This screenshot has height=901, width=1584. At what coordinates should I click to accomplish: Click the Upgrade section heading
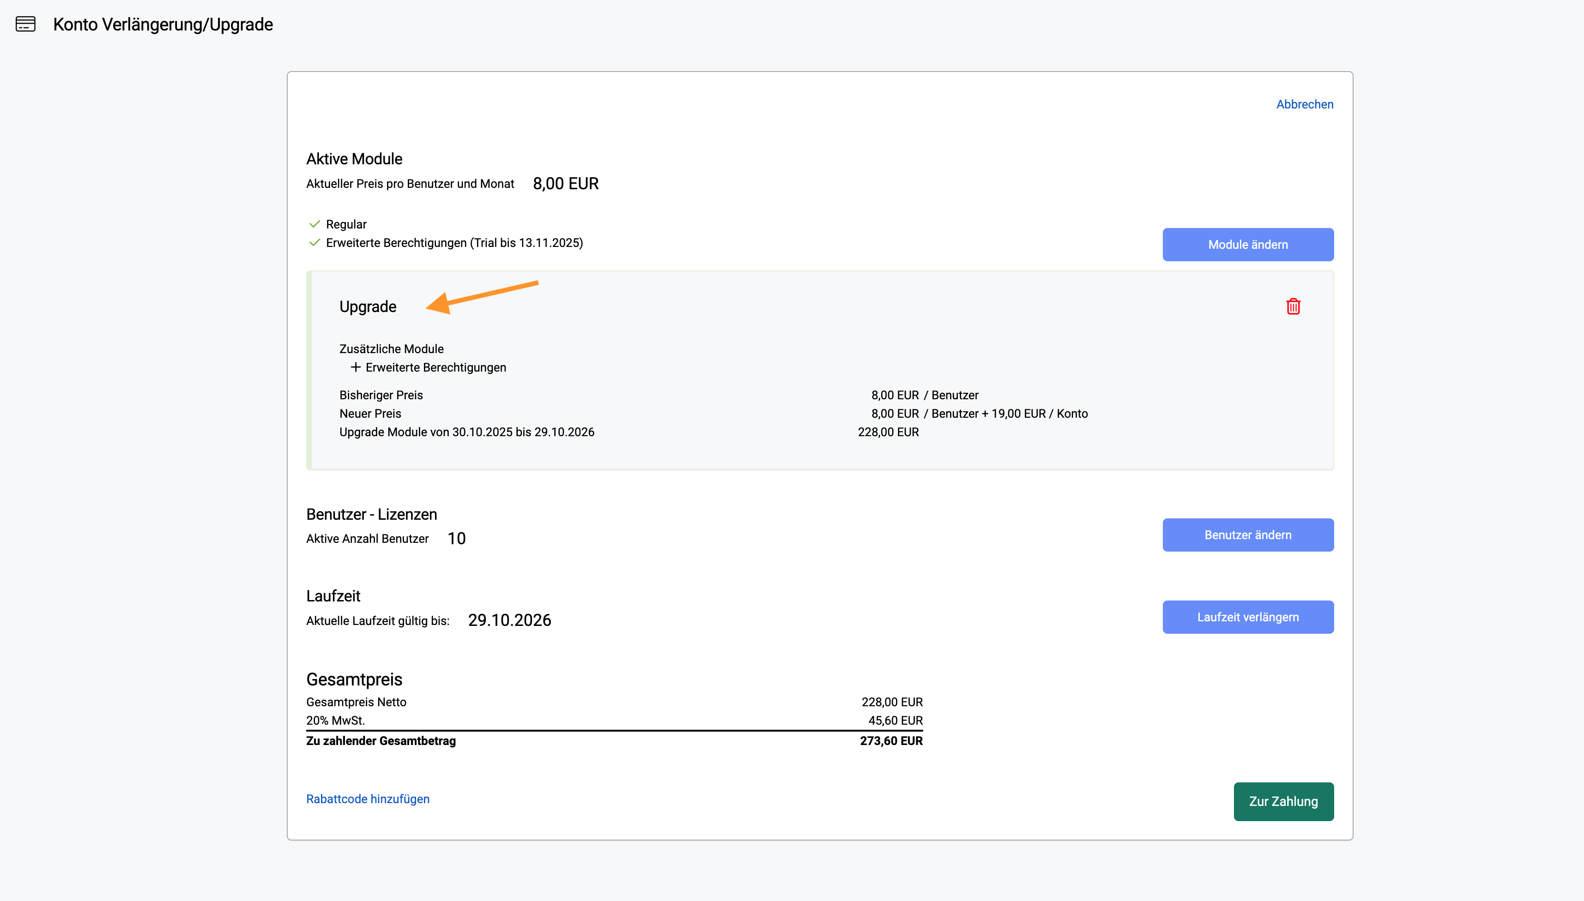tap(368, 306)
